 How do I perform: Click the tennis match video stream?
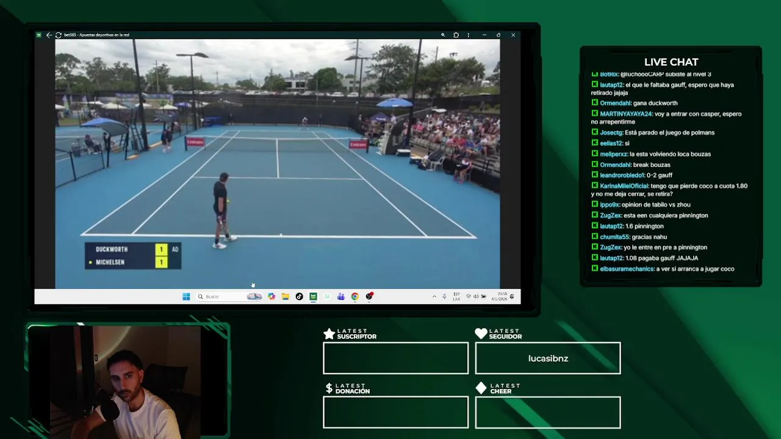click(x=277, y=163)
